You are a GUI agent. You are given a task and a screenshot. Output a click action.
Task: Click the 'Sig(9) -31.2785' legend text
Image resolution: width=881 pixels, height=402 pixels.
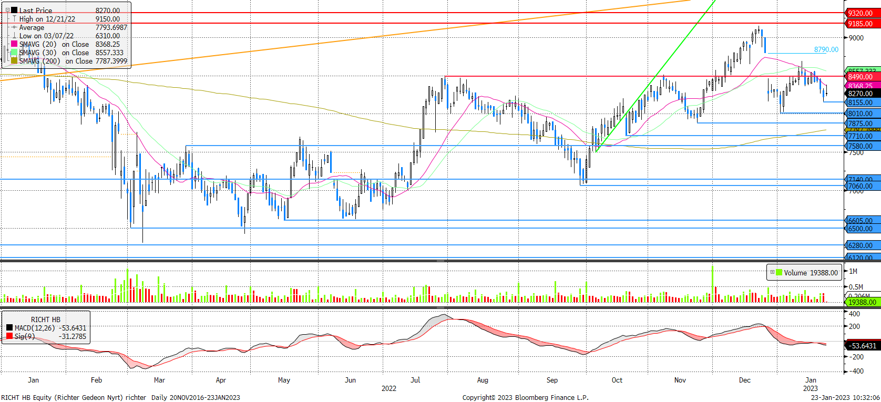(50, 336)
